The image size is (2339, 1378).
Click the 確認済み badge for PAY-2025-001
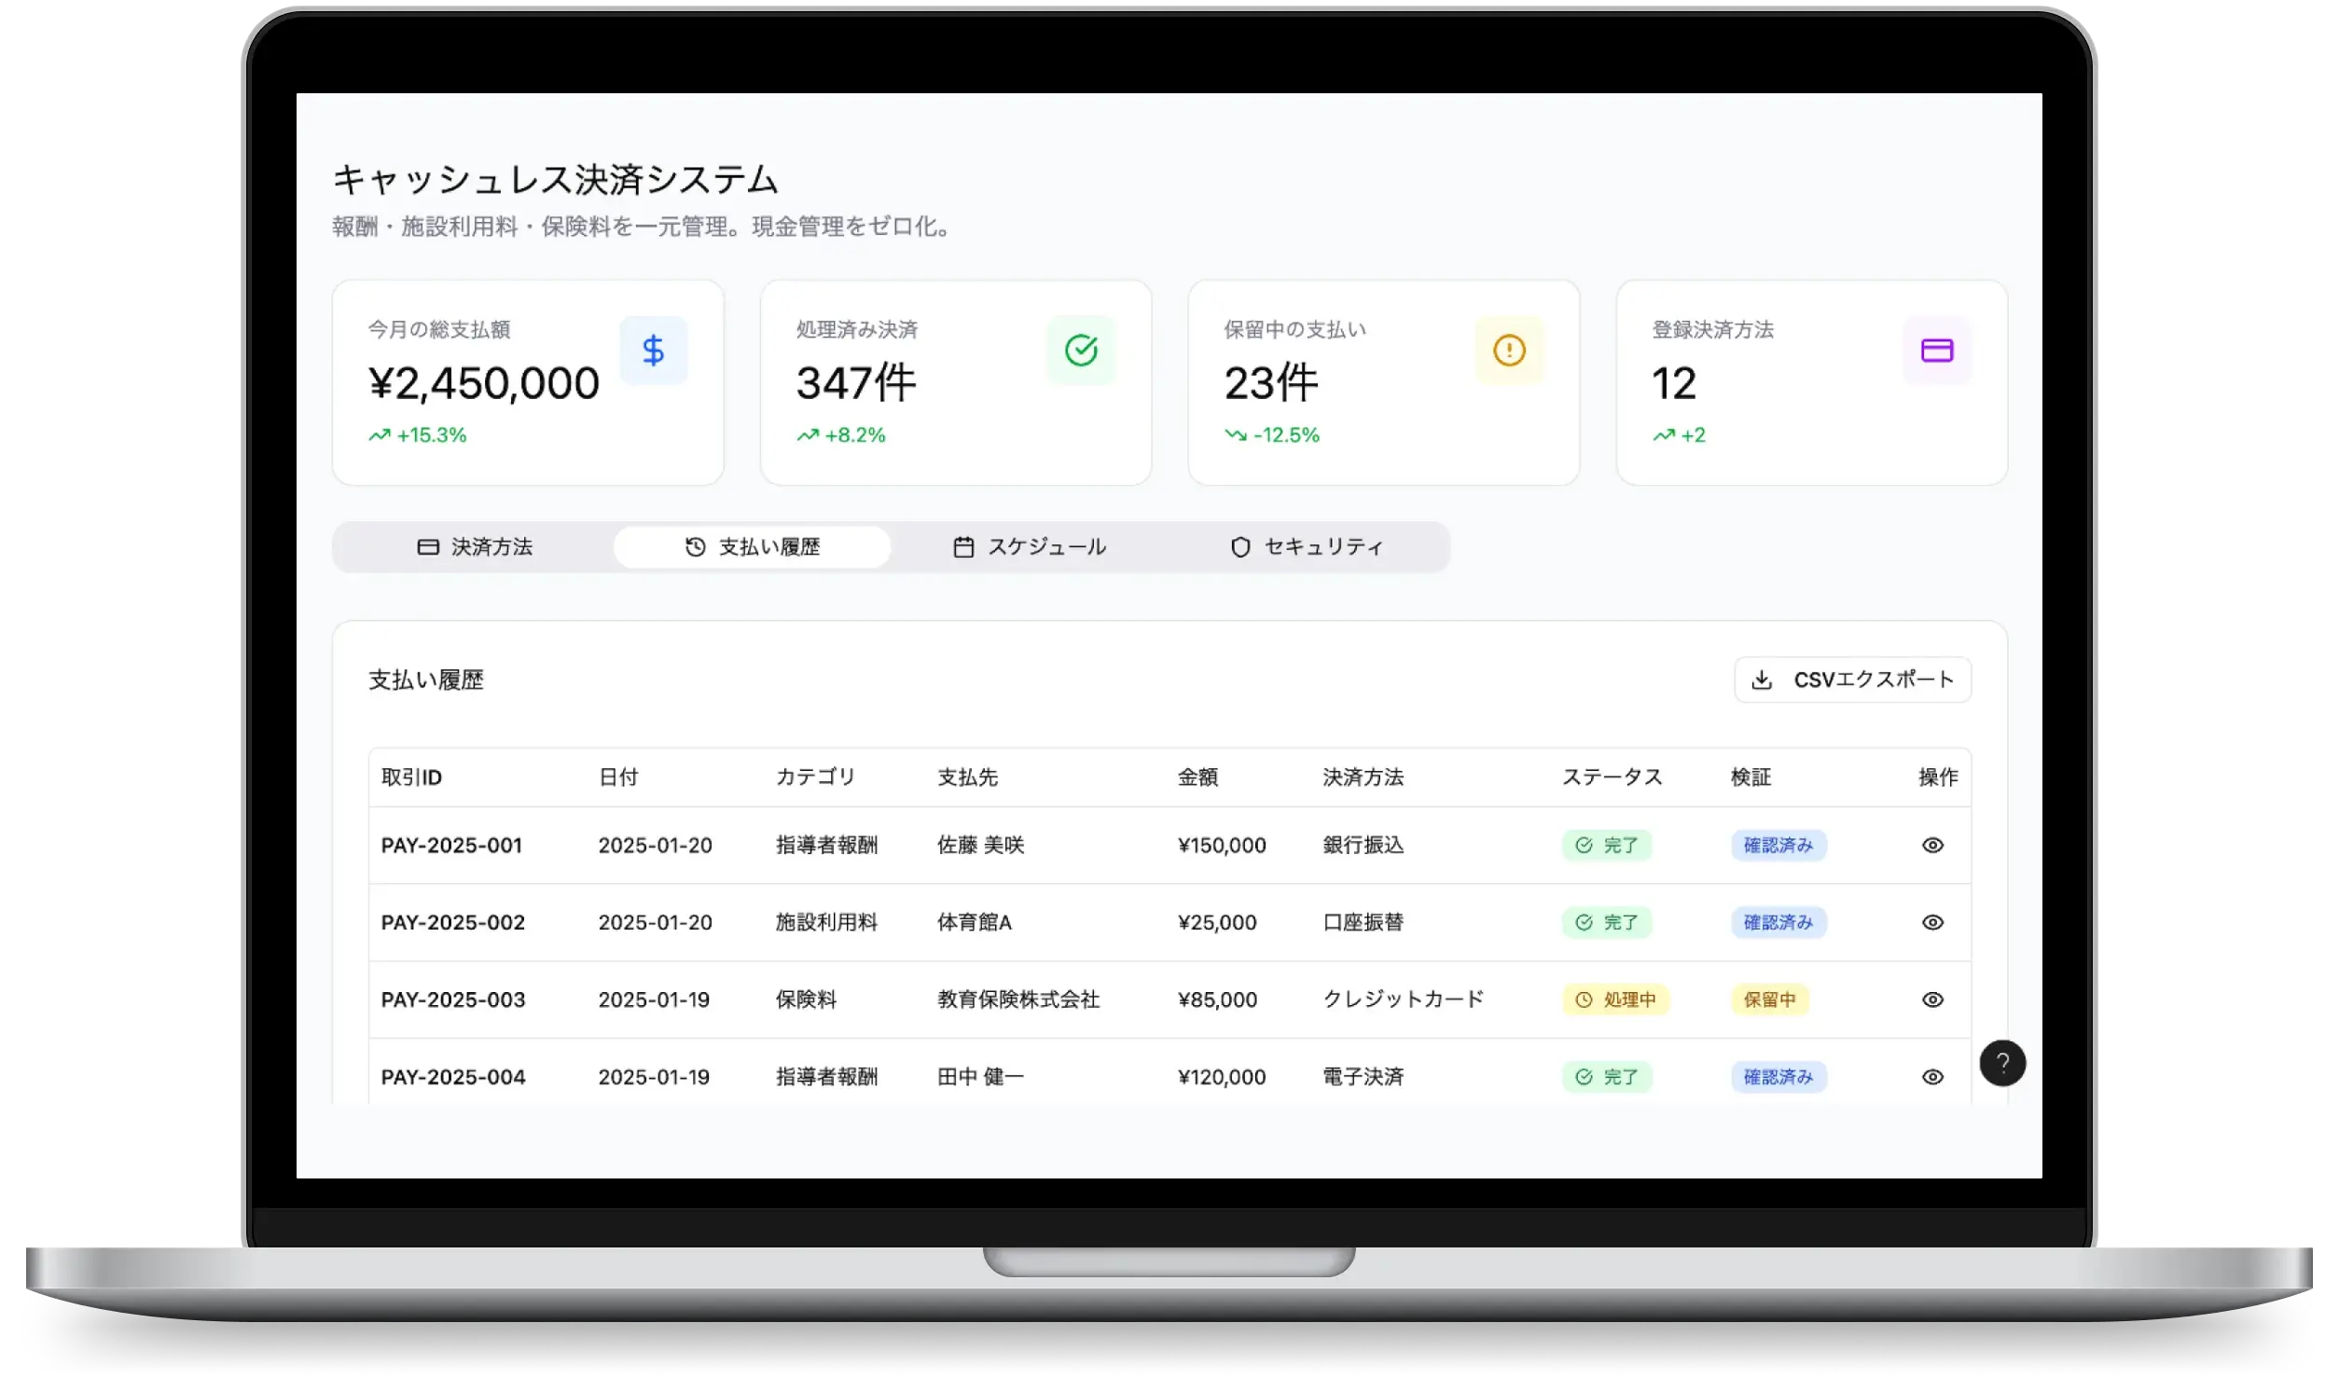pos(1778,846)
